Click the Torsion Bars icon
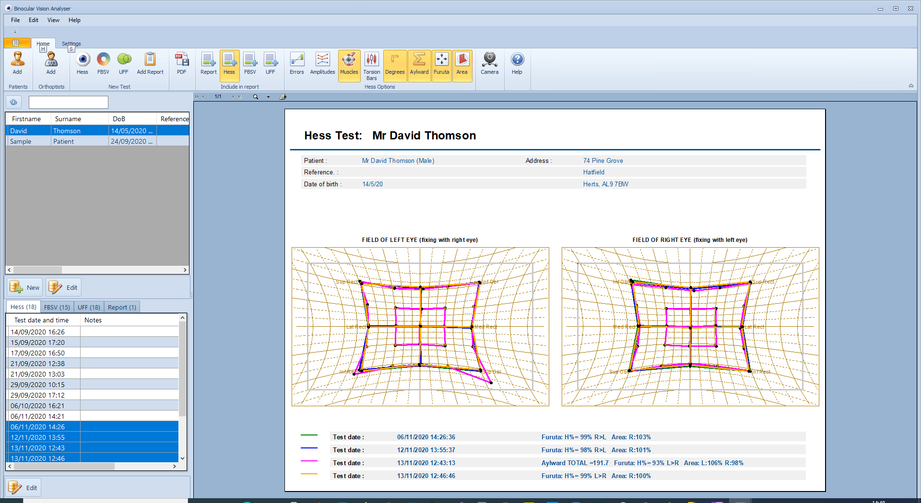Screen dimensions: 921x503 tap(371, 65)
